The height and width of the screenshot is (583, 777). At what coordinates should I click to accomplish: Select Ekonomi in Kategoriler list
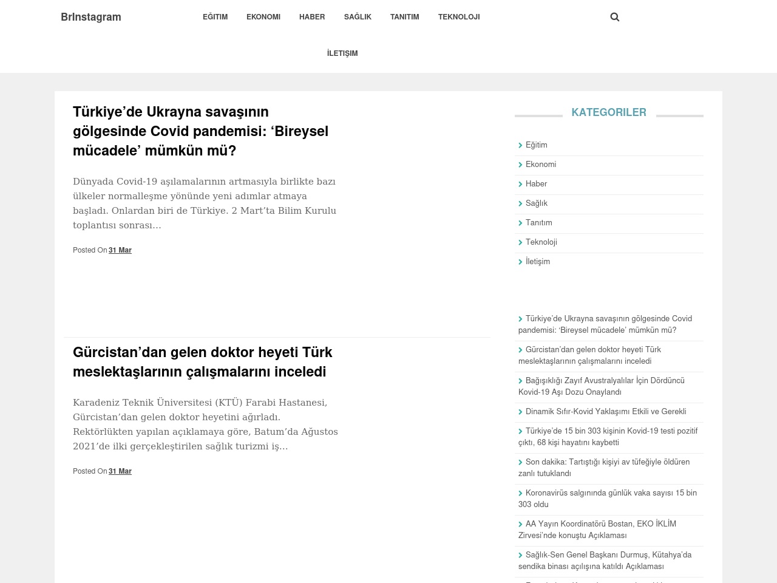[x=541, y=165]
